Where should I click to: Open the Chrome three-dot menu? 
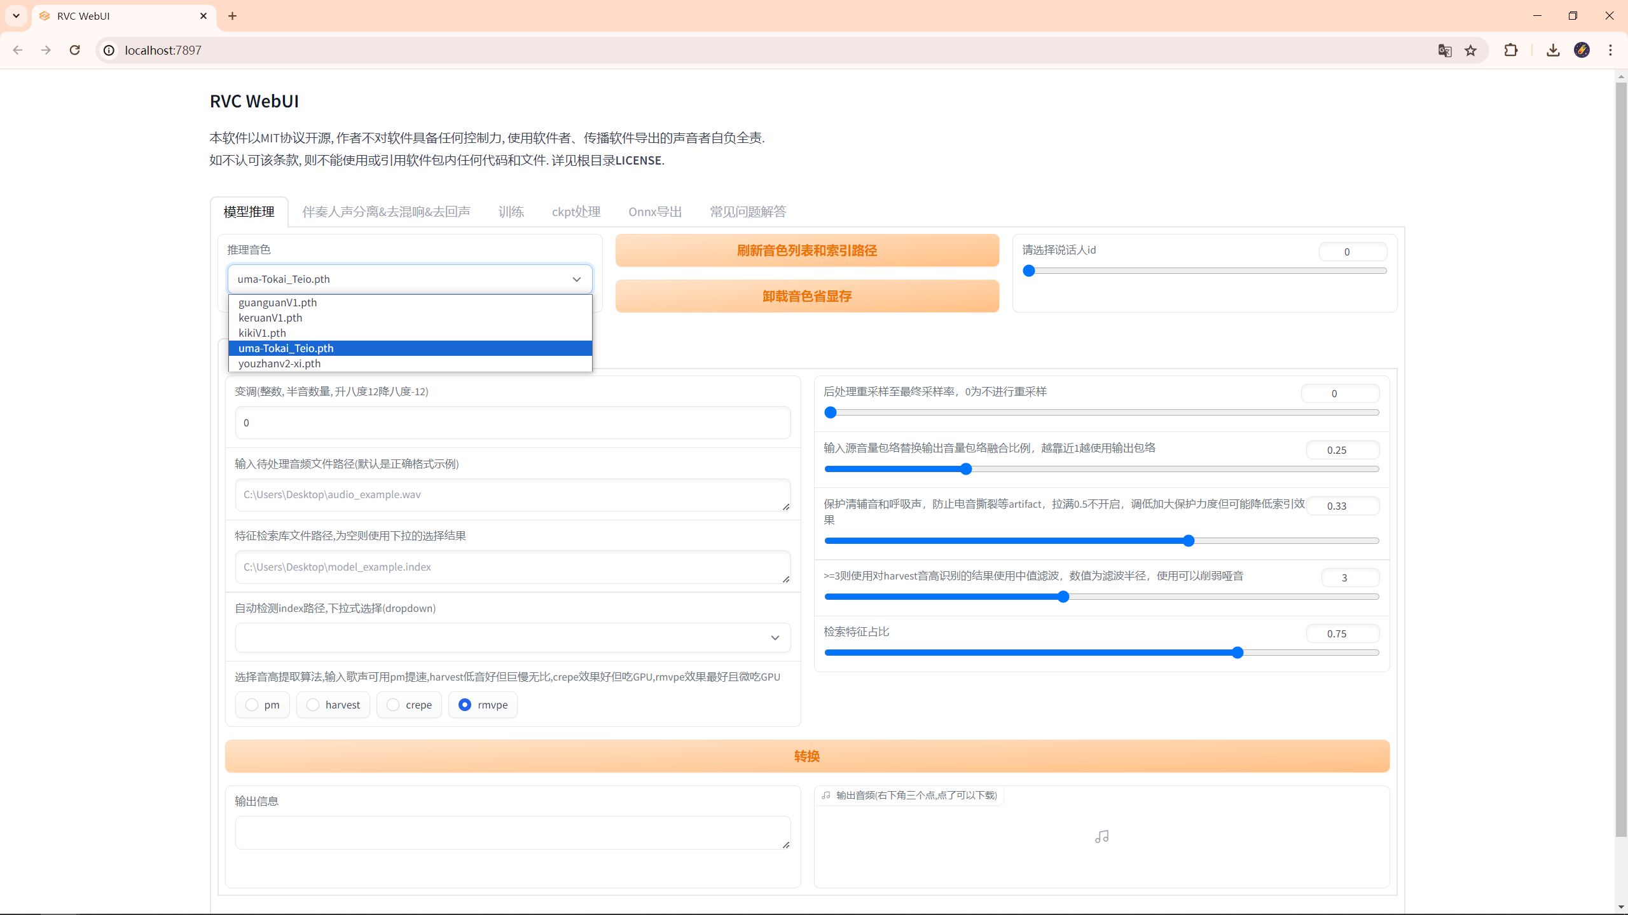pyautogui.click(x=1610, y=50)
